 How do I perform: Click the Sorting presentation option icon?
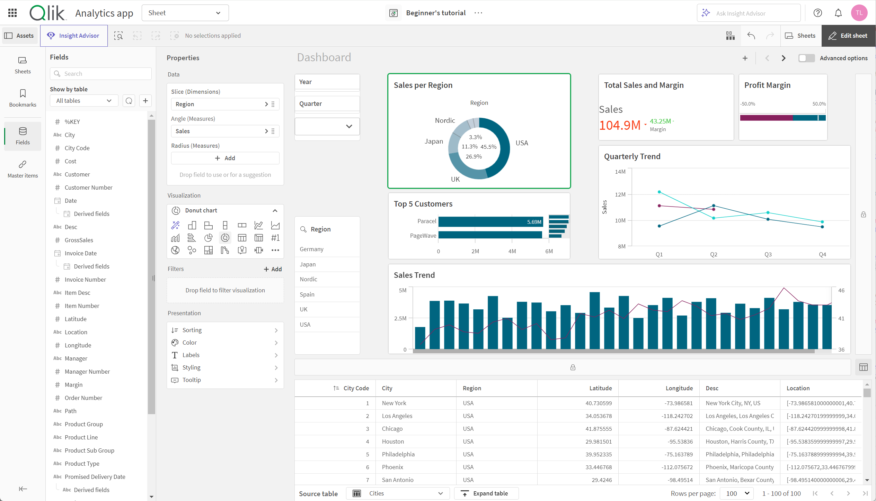pyautogui.click(x=175, y=330)
